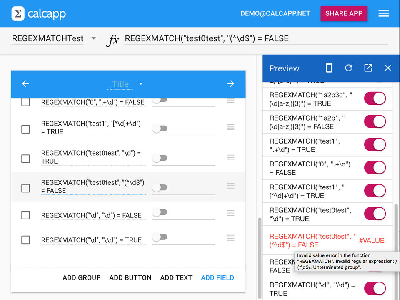Expand the REGEXMATCHTest field dropdown

tap(93, 38)
